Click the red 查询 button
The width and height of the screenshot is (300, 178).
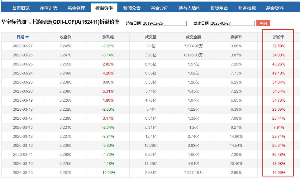(x=263, y=23)
